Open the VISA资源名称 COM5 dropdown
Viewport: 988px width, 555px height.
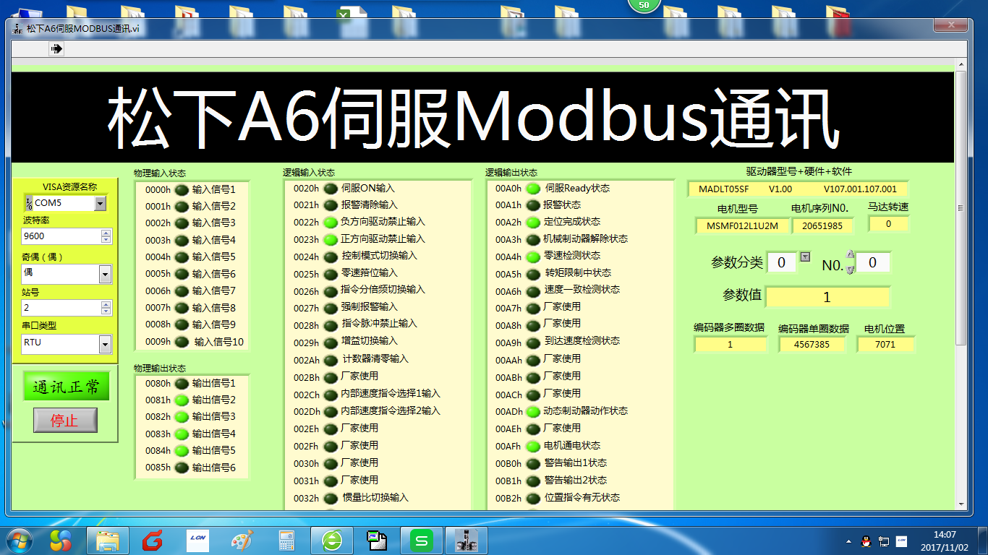click(x=100, y=204)
